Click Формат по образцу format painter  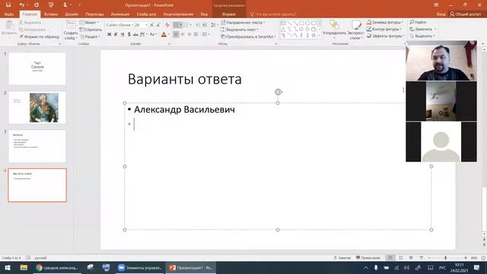click(39, 37)
